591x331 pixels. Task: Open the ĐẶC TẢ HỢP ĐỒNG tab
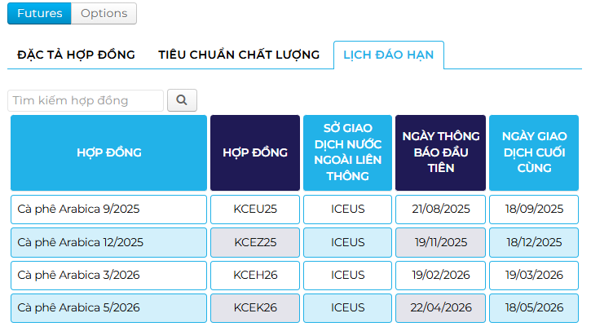point(76,55)
